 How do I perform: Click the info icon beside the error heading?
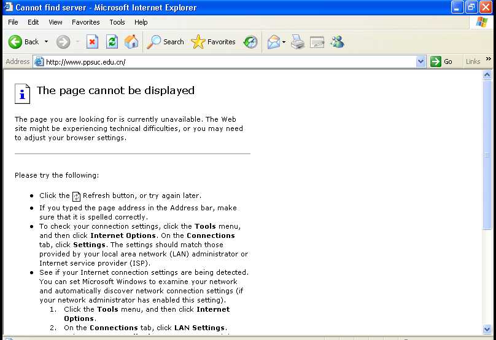click(23, 94)
